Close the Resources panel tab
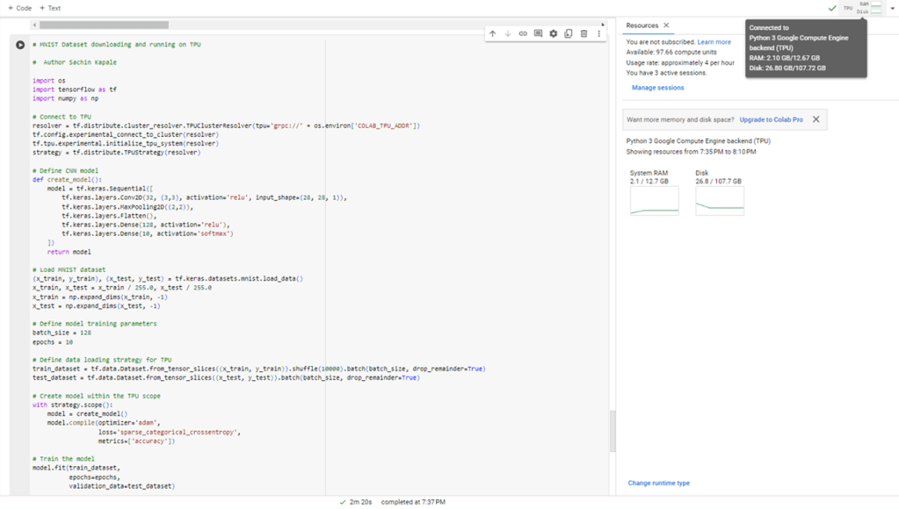Viewport: 899px width, 509px height. click(666, 25)
